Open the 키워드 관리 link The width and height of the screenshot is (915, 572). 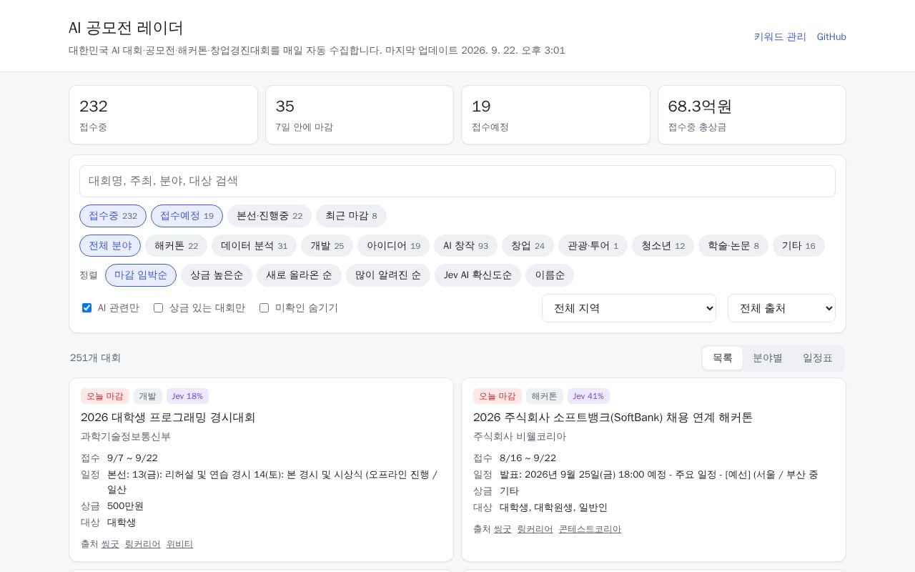(780, 36)
